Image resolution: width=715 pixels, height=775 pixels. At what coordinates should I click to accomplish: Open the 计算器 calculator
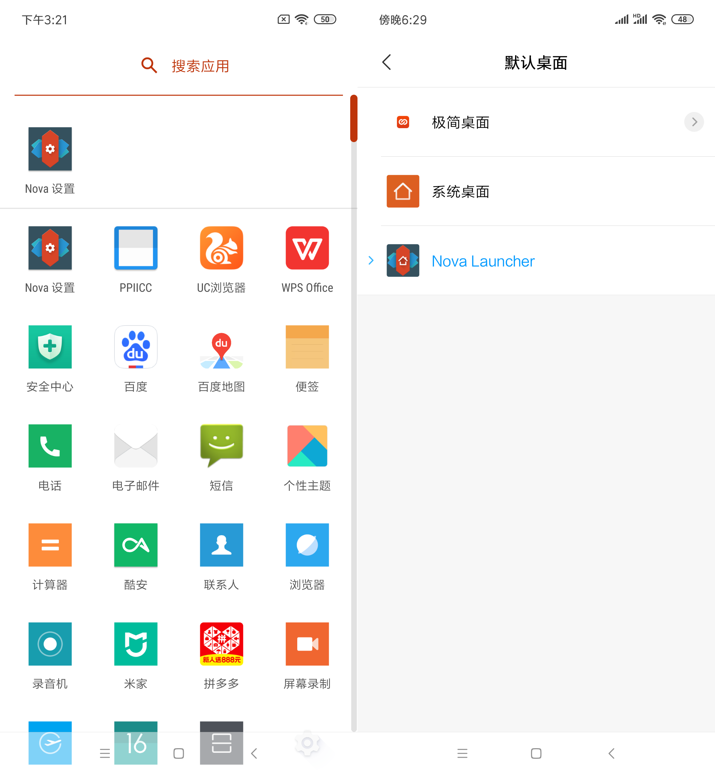pyautogui.click(x=50, y=557)
